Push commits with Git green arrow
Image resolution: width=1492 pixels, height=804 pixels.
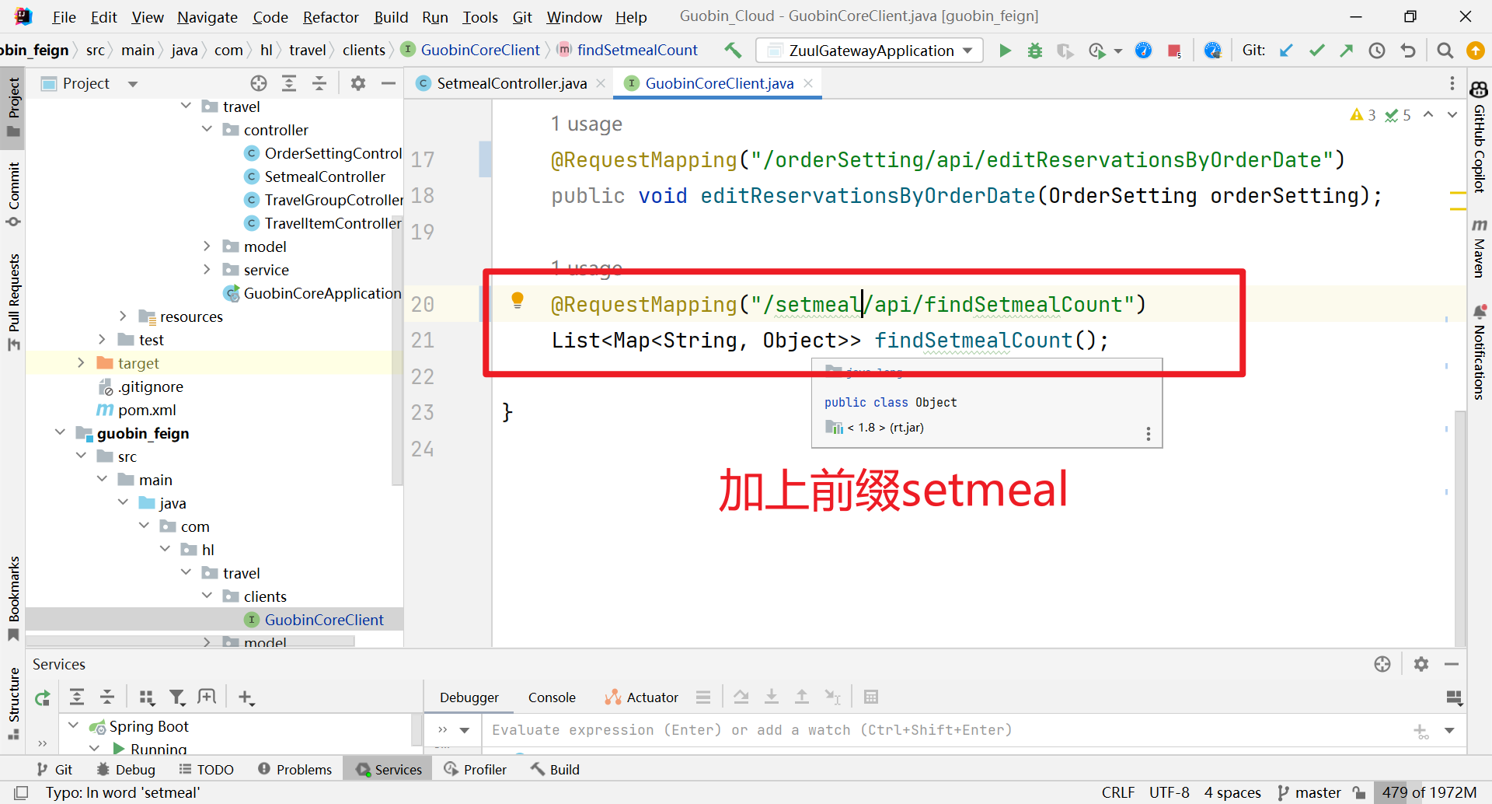(x=1346, y=51)
